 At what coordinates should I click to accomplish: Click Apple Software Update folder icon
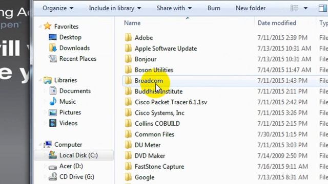pyautogui.click(x=128, y=48)
